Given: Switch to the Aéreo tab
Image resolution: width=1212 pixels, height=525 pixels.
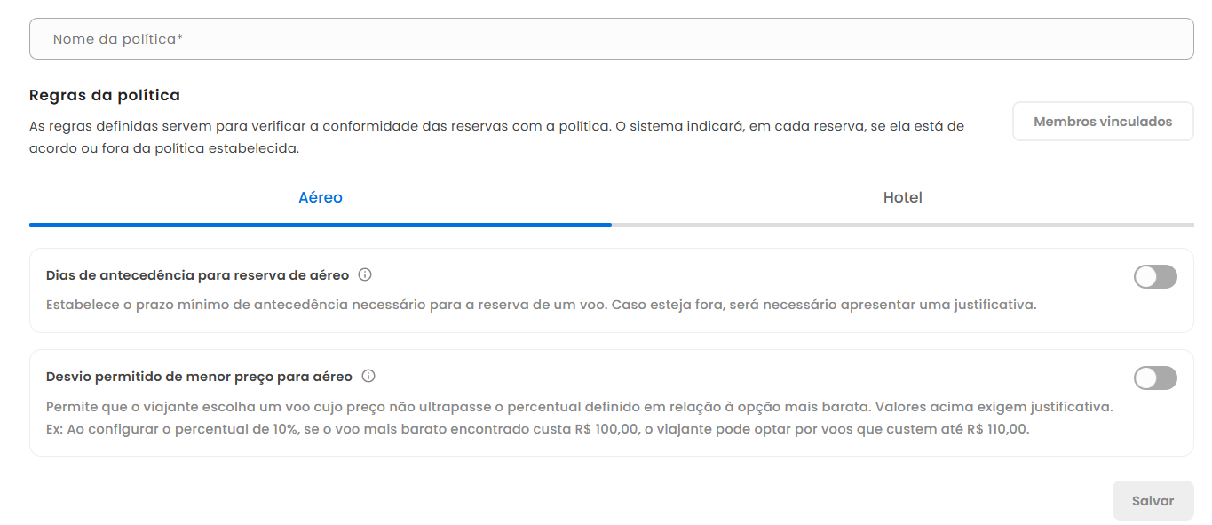Looking at the screenshot, I should 321,197.
